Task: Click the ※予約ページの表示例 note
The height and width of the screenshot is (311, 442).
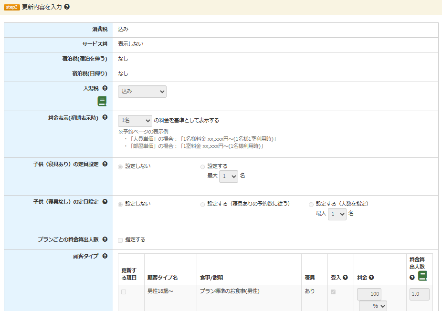Action: coord(143,132)
